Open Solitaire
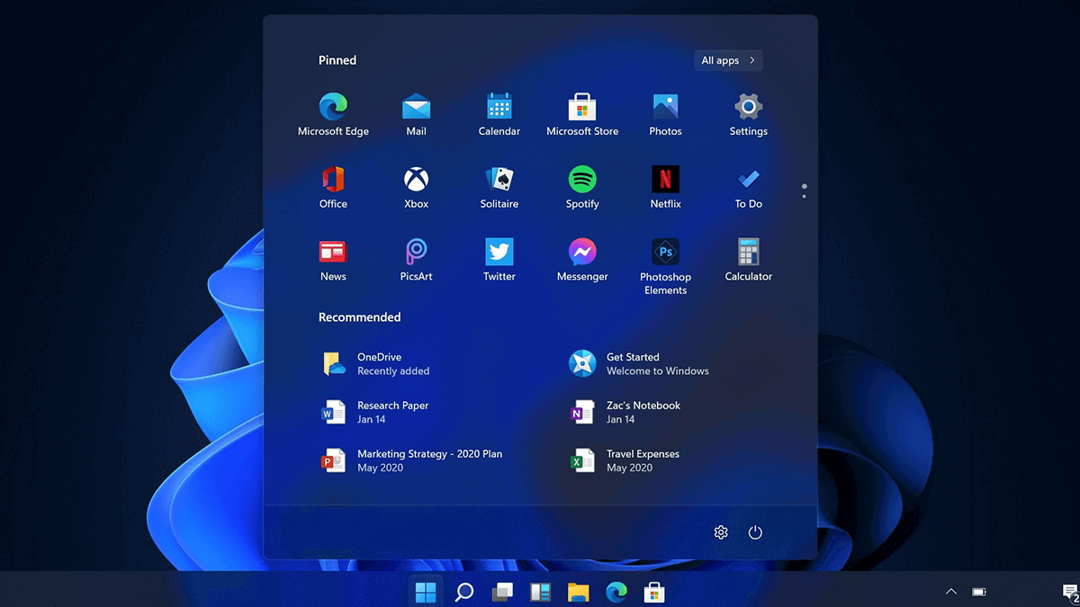 (x=499, y=181)
